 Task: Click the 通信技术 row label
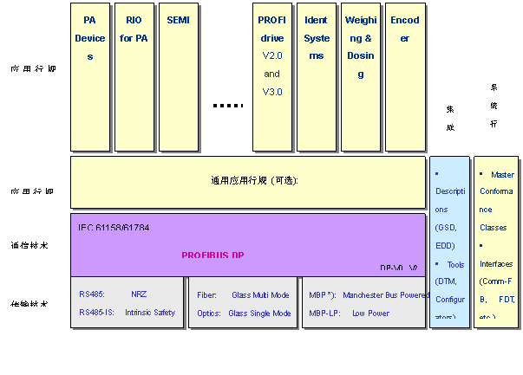click(x=29, y=245)
